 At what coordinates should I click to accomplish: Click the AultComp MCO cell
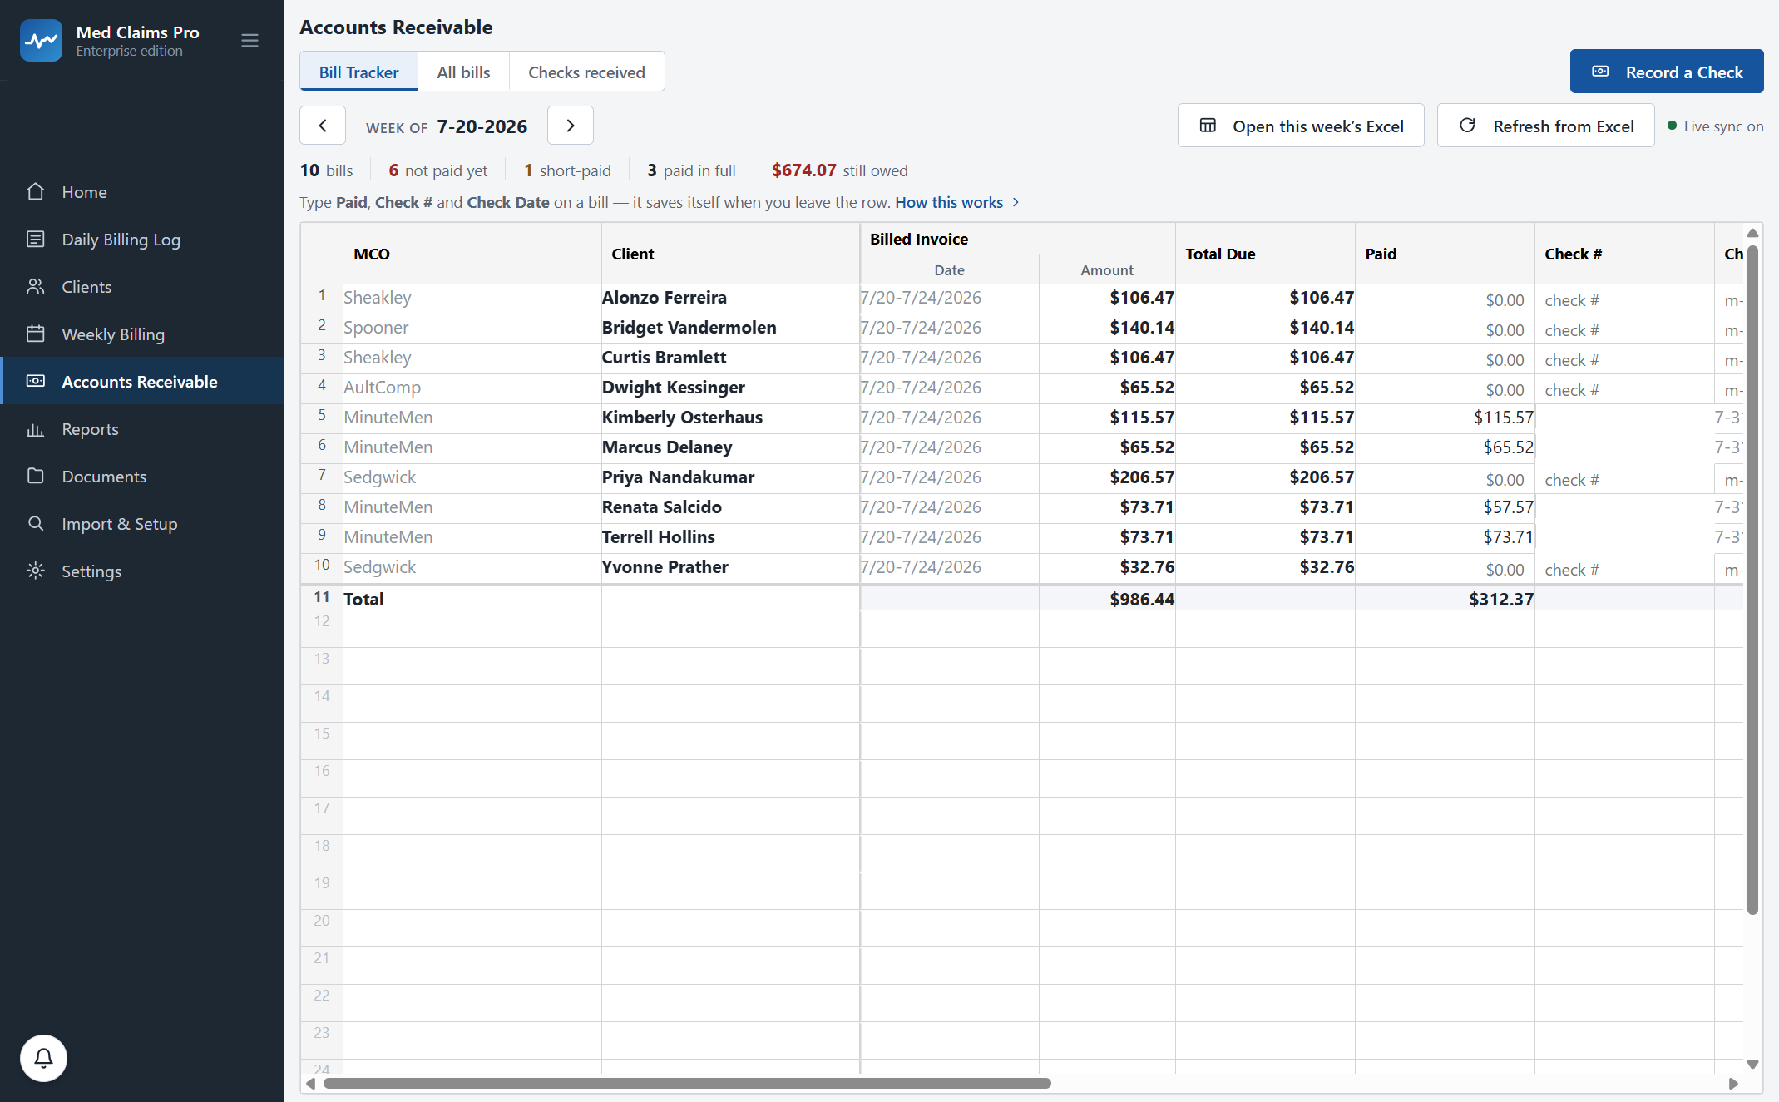coord(472,388)
